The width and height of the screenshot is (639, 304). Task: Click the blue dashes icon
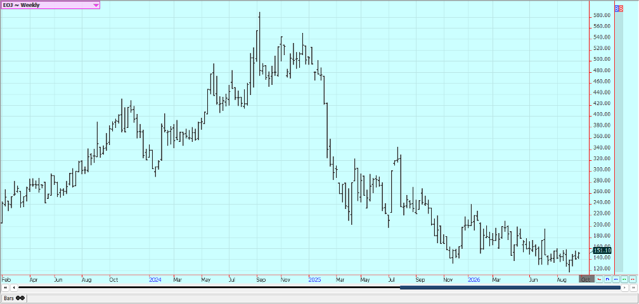click(616, 279)
